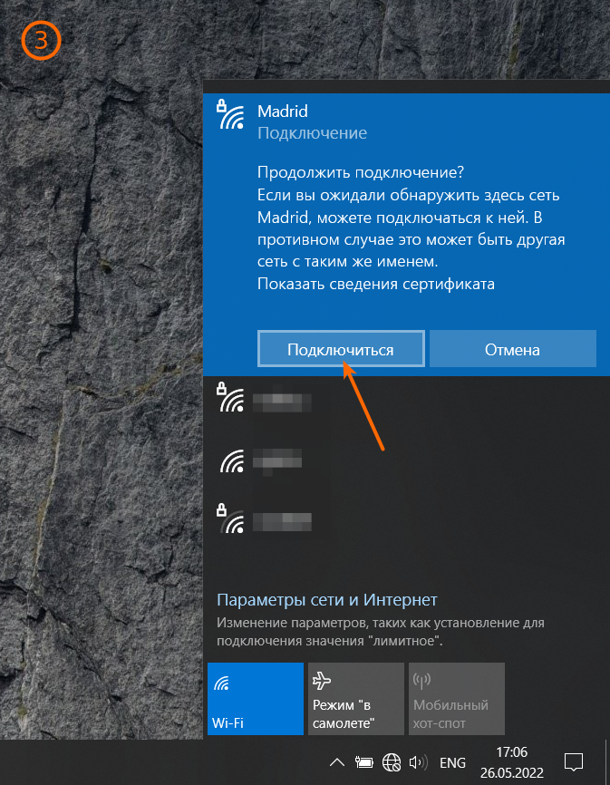This screenshot has width=610, height=785.
Task: Click the network globe tray icon
Action: click(x=392, y=761)
